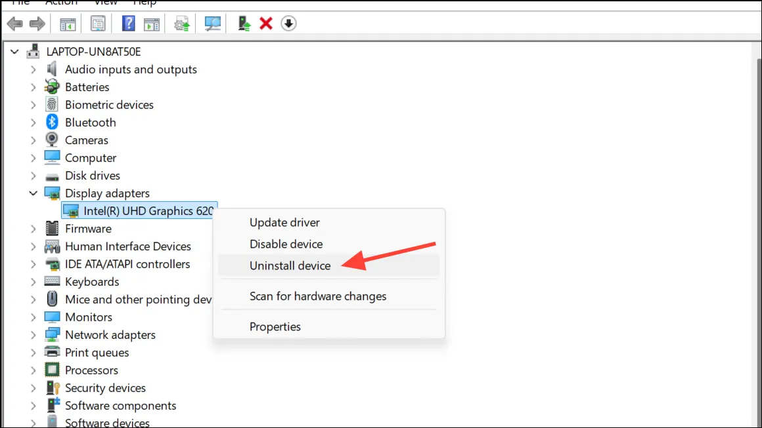Select the Software components label
The height and width of the screenshot is (428, 762).
120,406
